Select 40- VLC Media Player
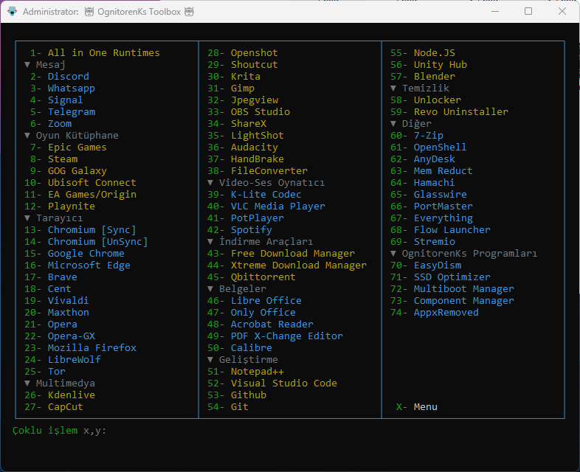The image size is (580, 472). (266, 206)
